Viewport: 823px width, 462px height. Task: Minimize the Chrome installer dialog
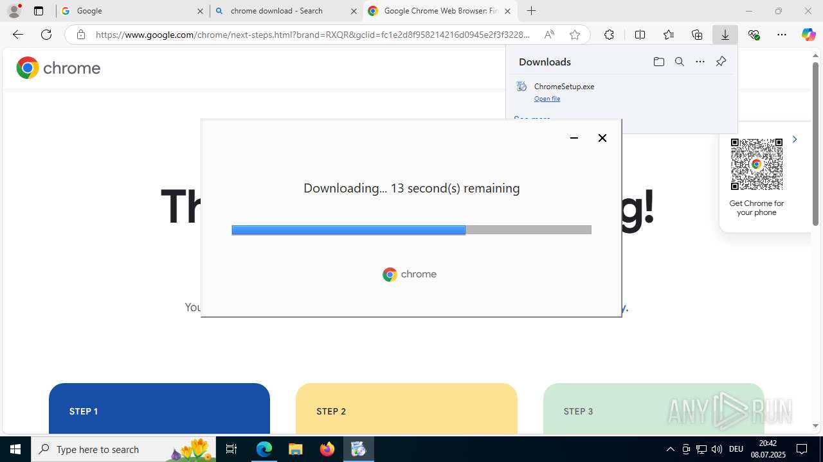pos(574,138)
